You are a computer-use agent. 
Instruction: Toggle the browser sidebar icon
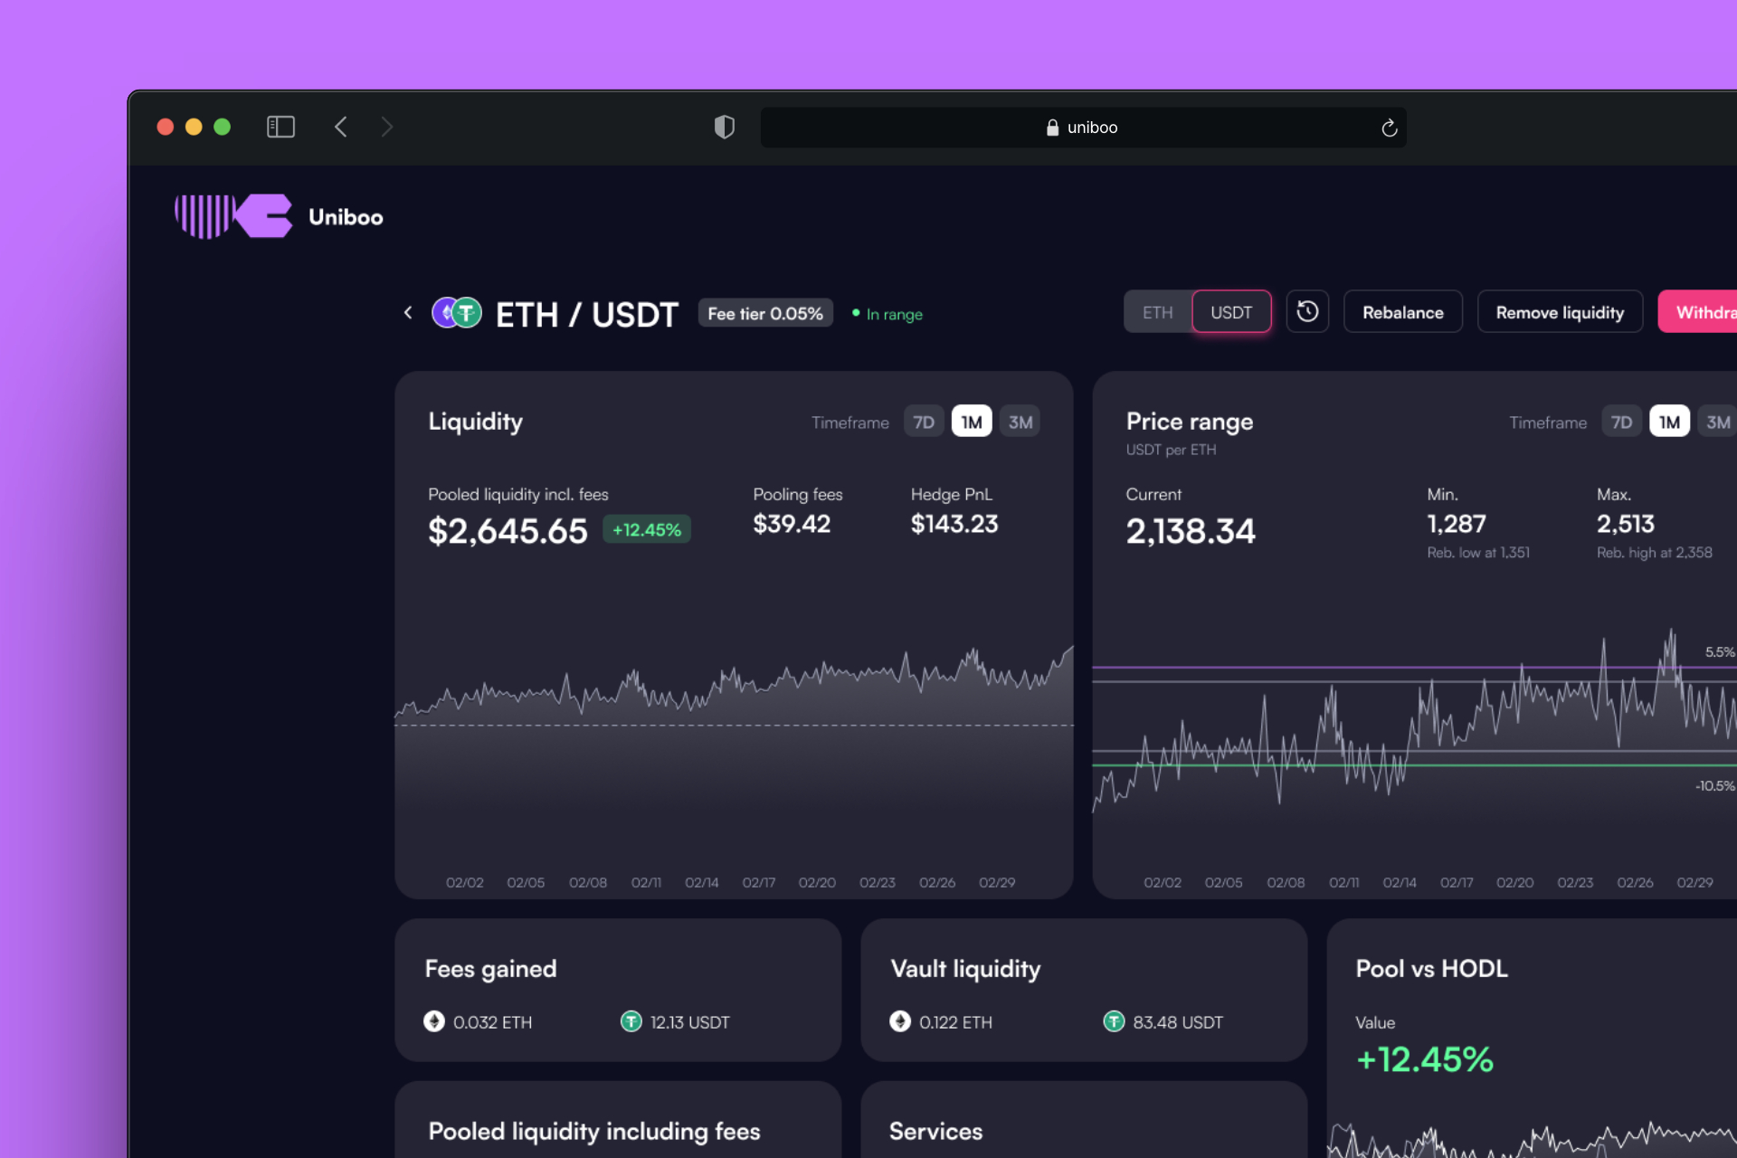pyautogui.click(x=280, y=127)
